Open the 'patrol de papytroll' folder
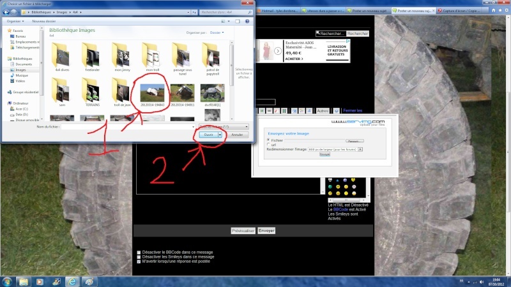 (213, 59)
